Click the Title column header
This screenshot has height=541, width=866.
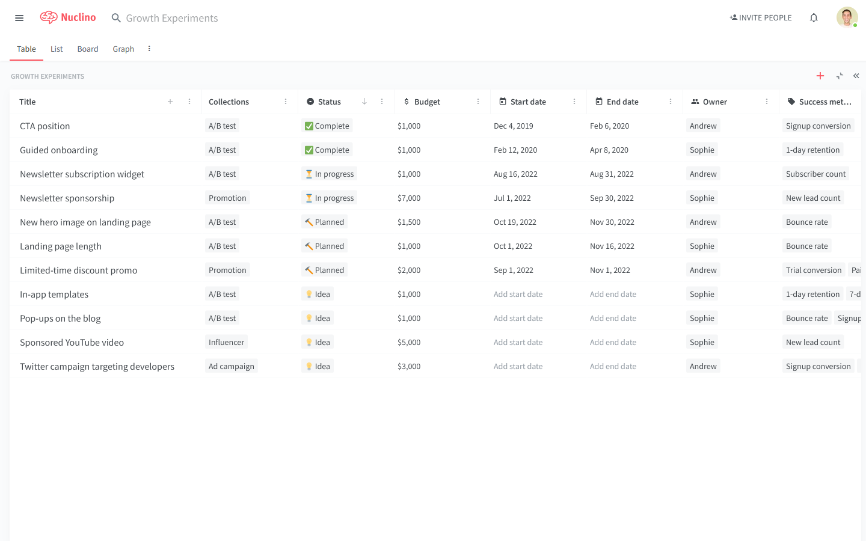[x=28, y=102]
